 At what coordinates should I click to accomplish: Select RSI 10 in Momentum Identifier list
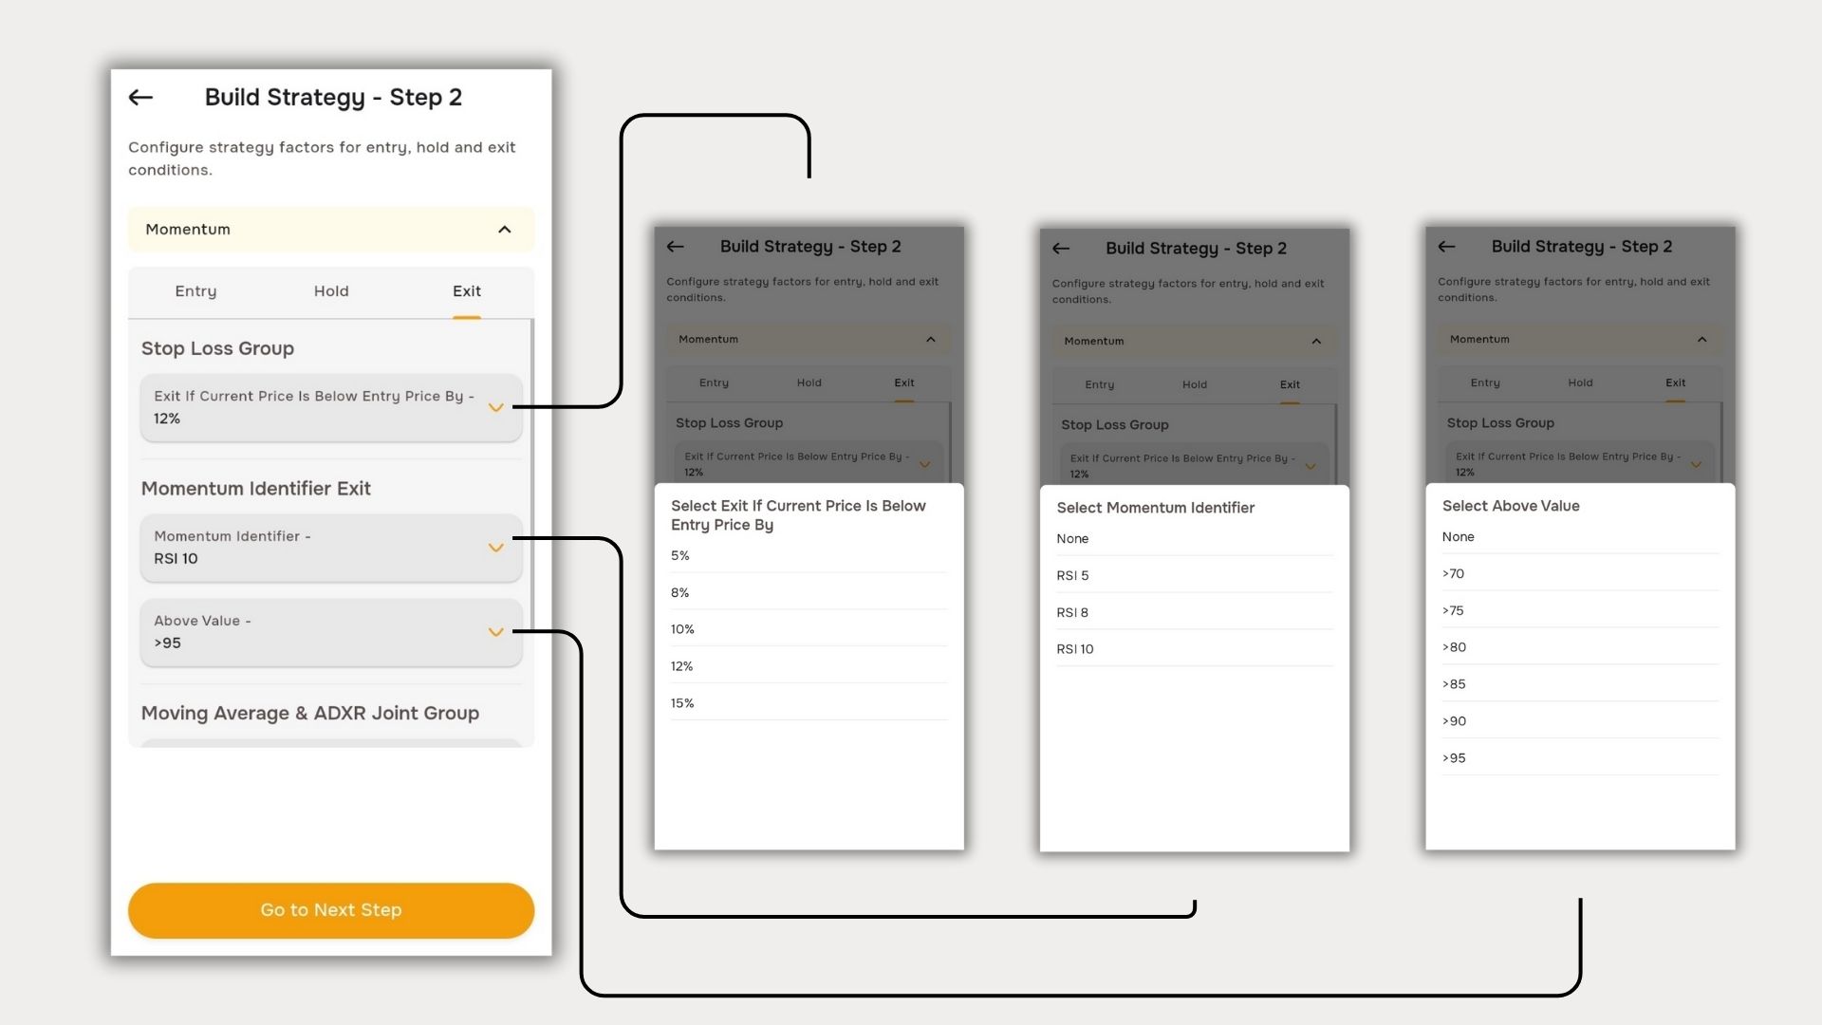point(1194,649)
